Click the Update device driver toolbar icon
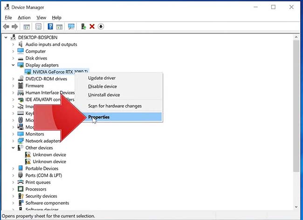The height and width of the screenshot is (220, 303). click(83, 27)
